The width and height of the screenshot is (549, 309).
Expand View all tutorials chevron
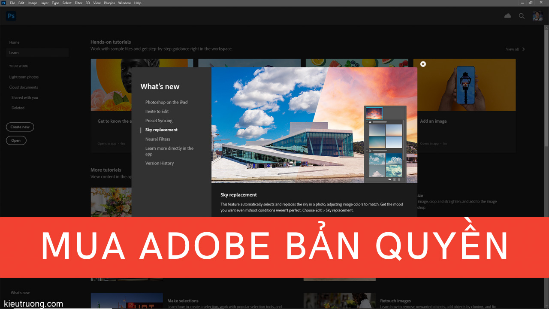[x=524, y=49]
